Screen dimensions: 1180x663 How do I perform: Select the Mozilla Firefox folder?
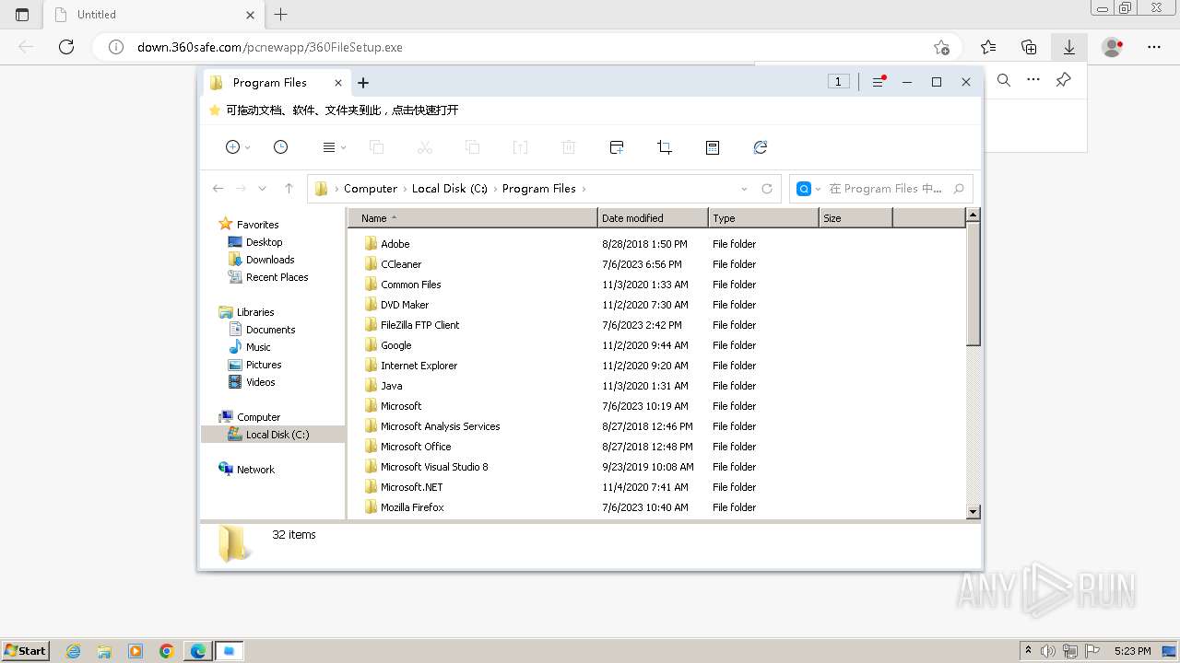412,507
